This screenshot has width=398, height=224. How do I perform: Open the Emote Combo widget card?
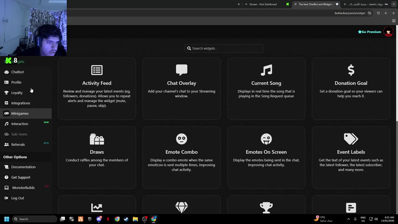coord(182,157)
